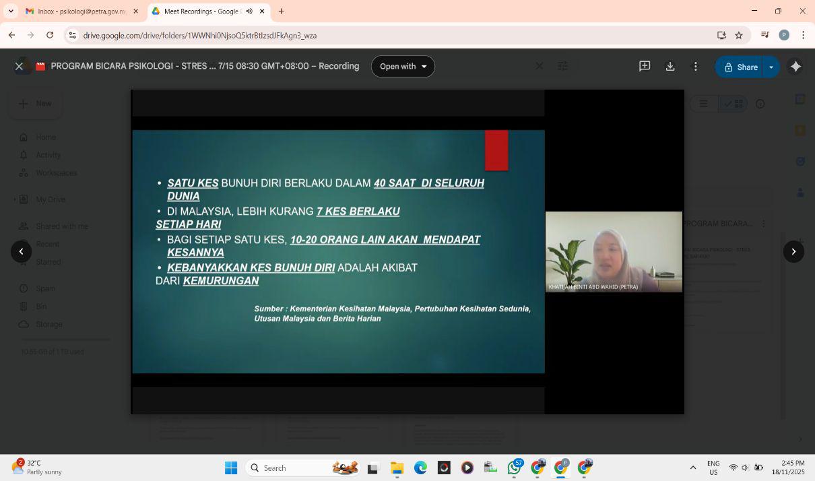Bookmark this page with the star
Image resolution: width=815 pixels, height=481 pixels.
click(739, 35)
